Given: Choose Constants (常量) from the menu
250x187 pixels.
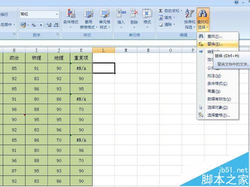Looking at the screenshot, I should click(217, 91).
